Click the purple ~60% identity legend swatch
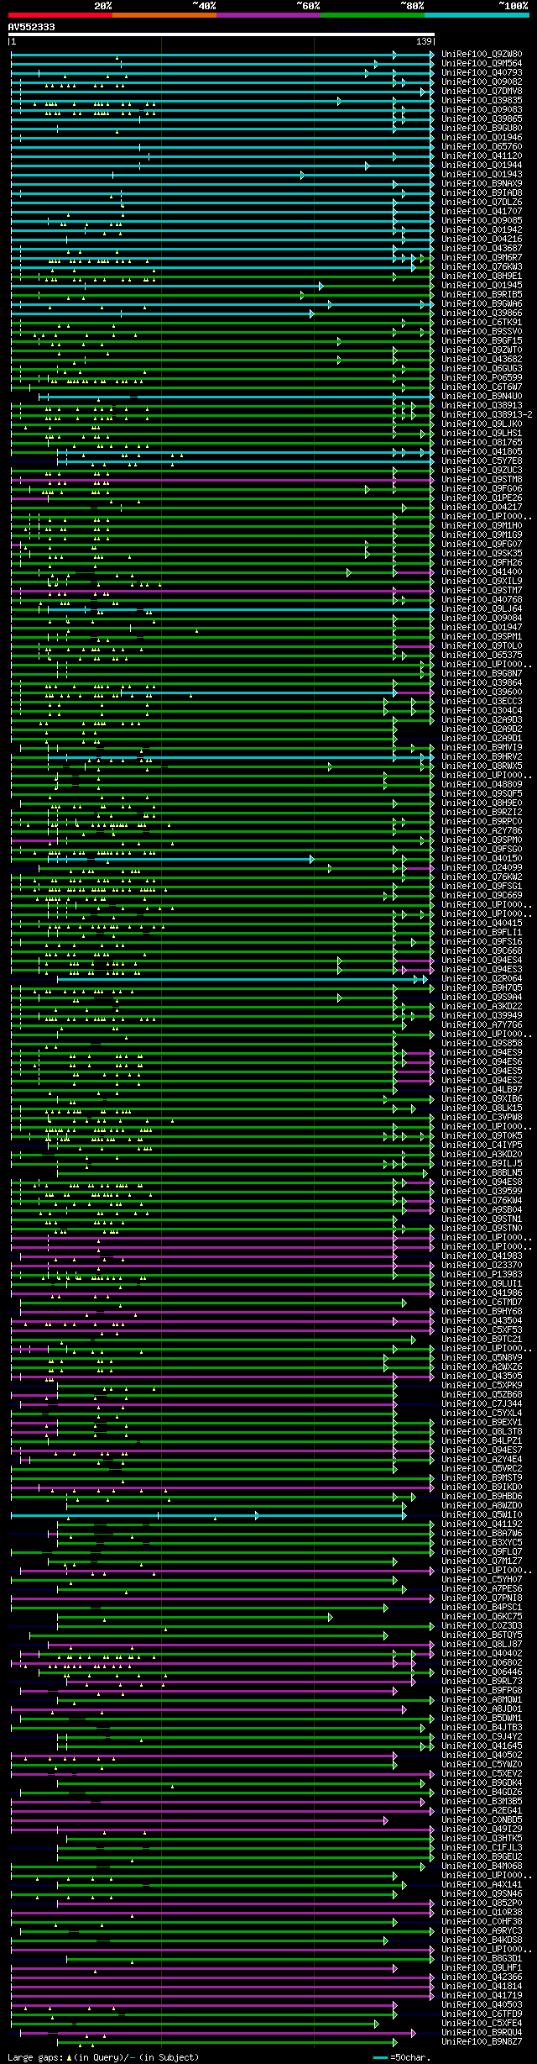 (268, 14)
